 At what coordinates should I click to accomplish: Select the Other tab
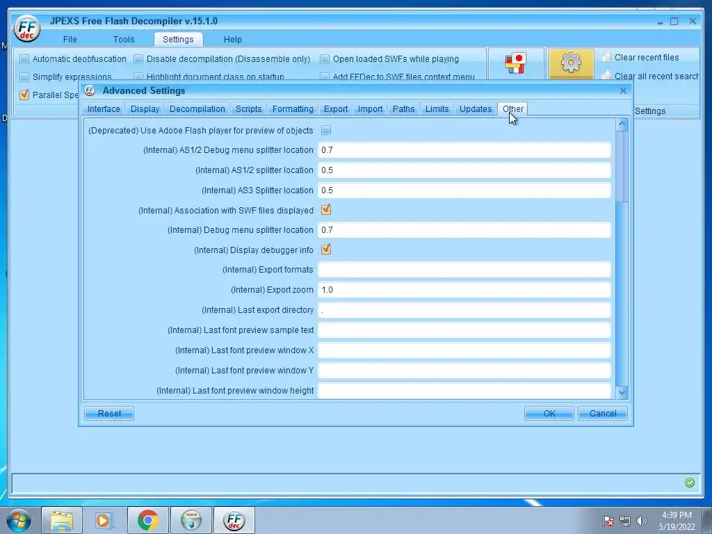tap(512, 109)
